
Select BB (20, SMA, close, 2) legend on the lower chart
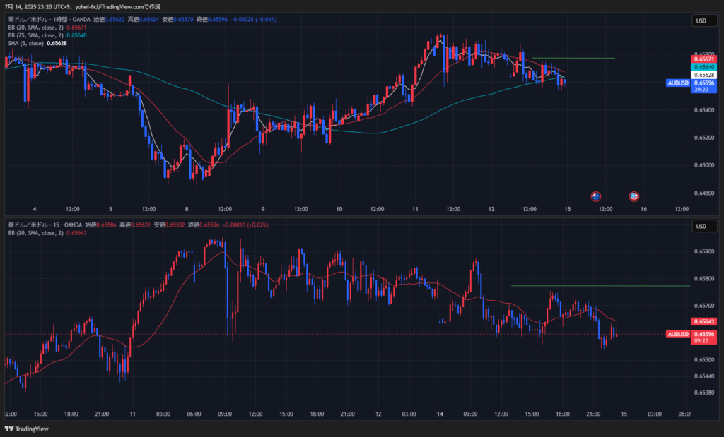point(35,232)
